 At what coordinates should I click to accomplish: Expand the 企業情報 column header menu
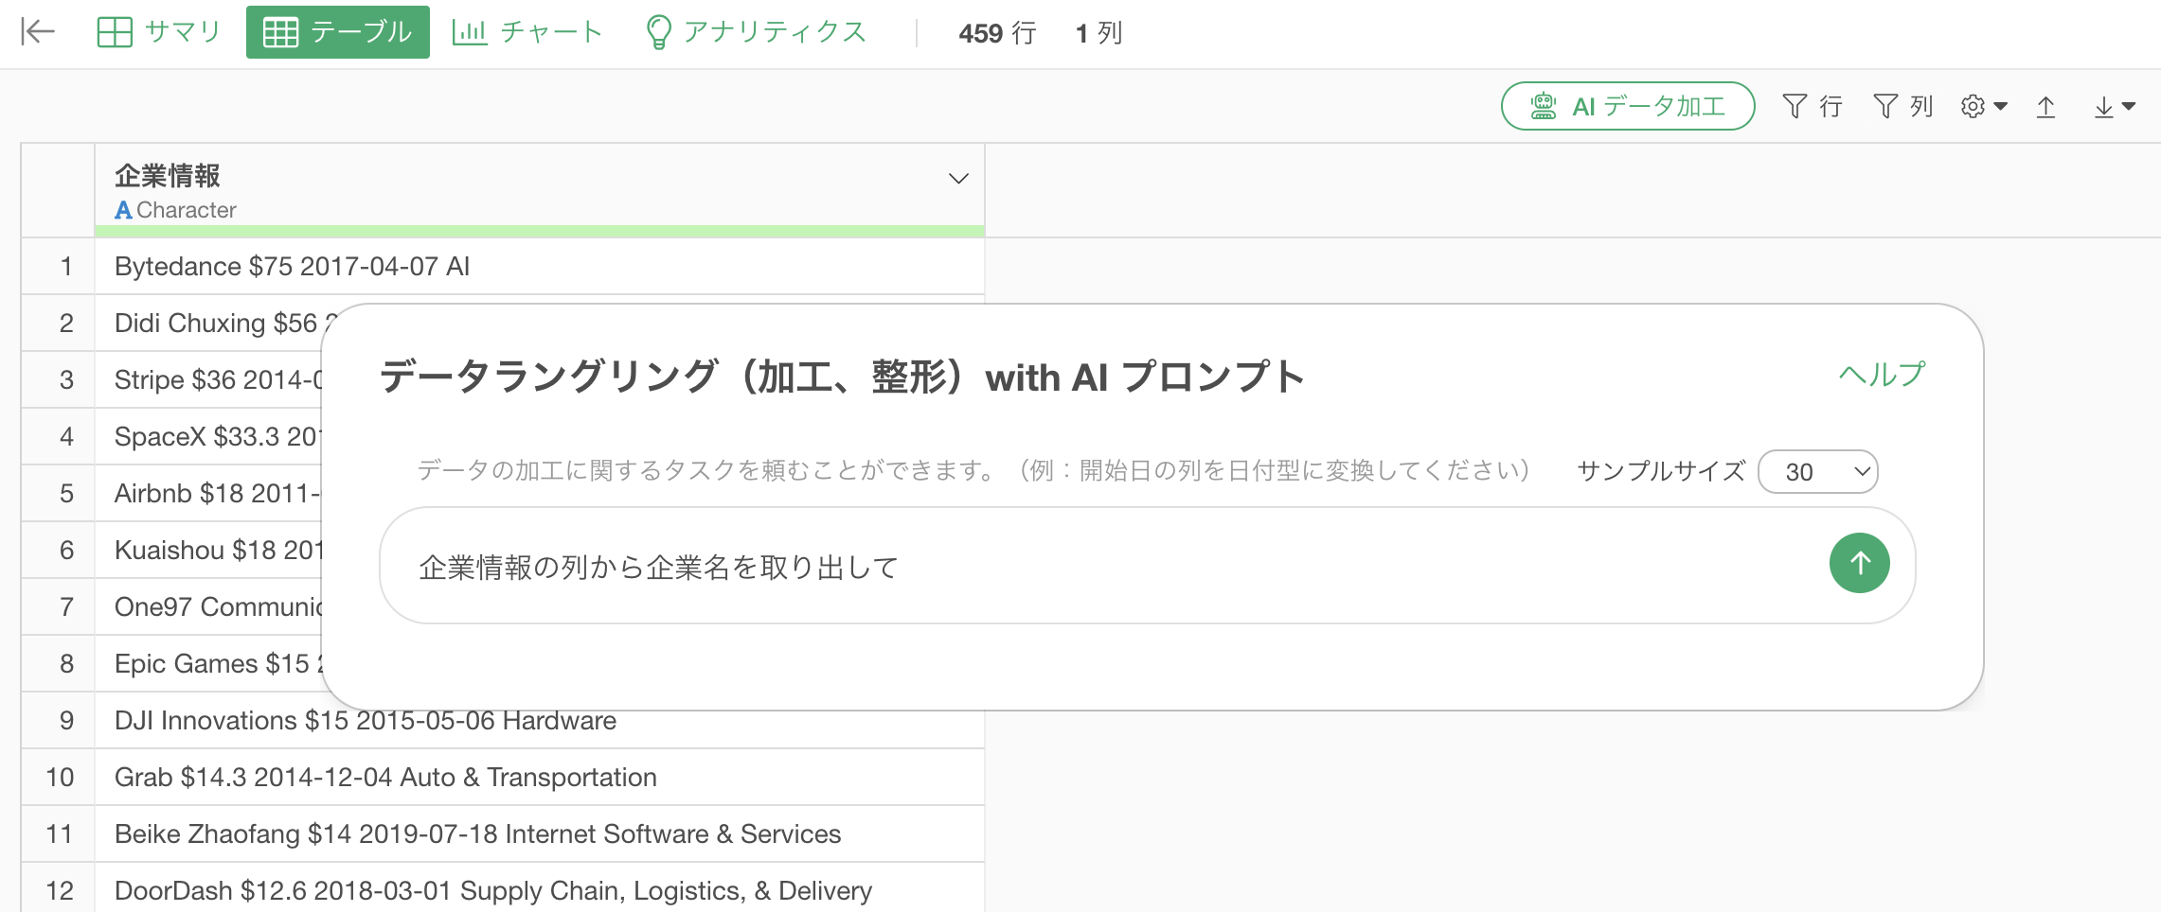pyautogui.click(x=958, y=179)
